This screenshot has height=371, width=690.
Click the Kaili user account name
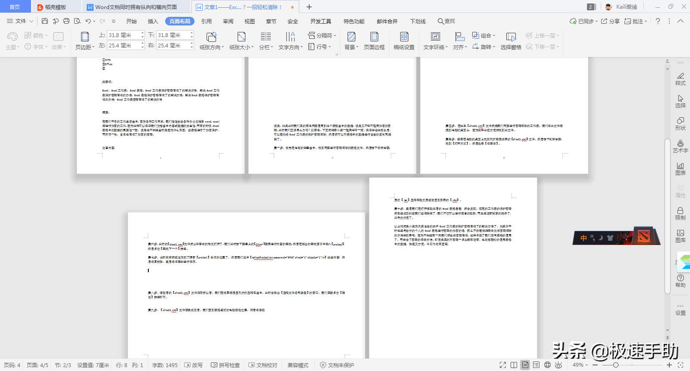click(627, 7)
